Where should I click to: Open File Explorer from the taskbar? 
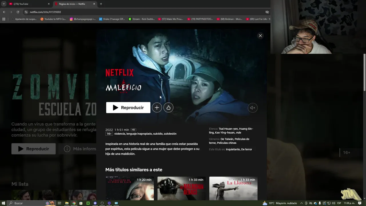[x=67, y=203]
